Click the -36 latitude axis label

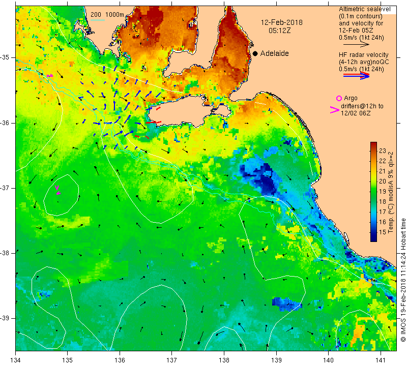pos(5,123)
